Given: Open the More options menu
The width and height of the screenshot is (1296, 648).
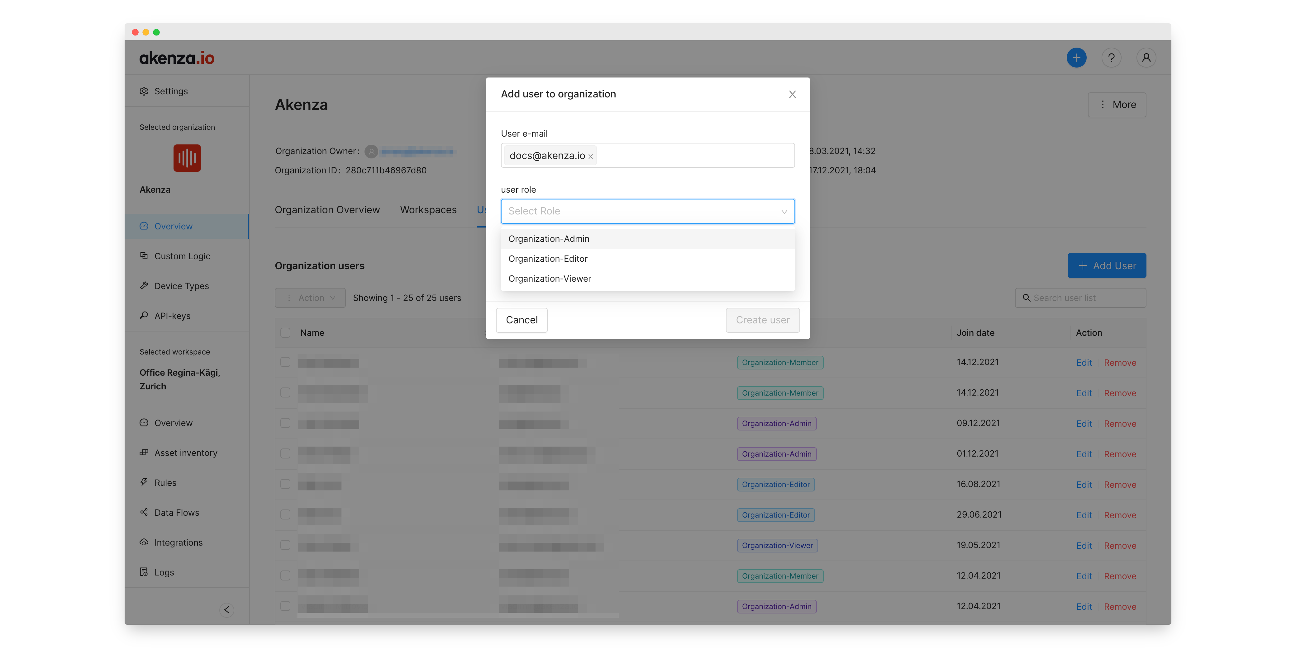Looking at the screenshot, I should click(x=1116, y=105).
